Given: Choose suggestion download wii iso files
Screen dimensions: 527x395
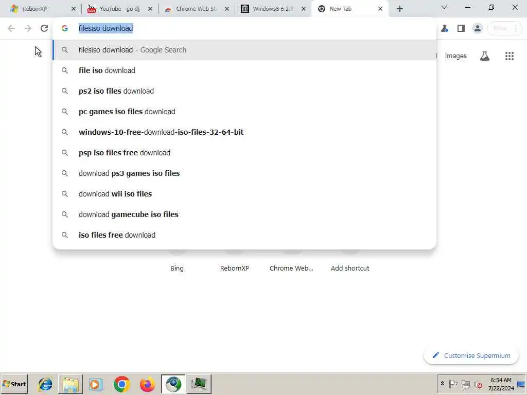Looking at the screenshot, I should pos(244,194).
